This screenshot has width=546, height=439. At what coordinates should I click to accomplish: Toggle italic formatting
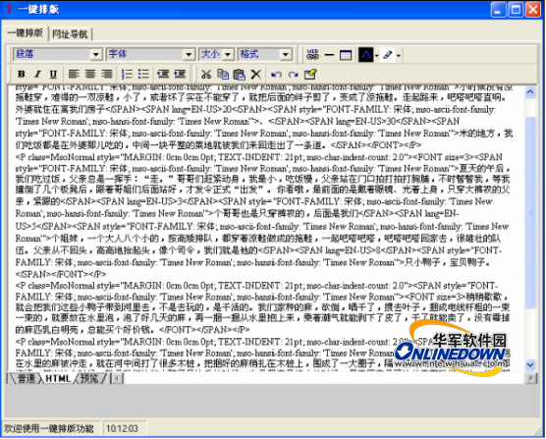coord(37,74)
